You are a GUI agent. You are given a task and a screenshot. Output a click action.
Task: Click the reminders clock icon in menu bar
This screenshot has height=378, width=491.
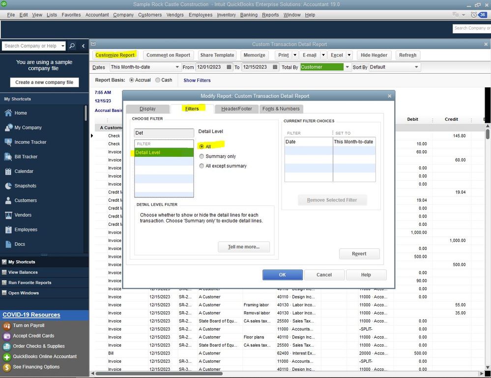(x=474, y=15)
